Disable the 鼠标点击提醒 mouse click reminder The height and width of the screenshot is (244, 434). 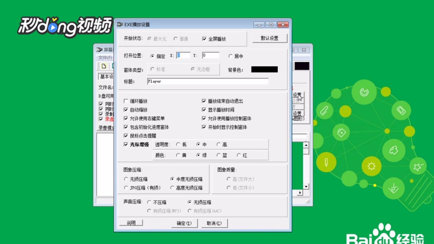coord(126,135)
